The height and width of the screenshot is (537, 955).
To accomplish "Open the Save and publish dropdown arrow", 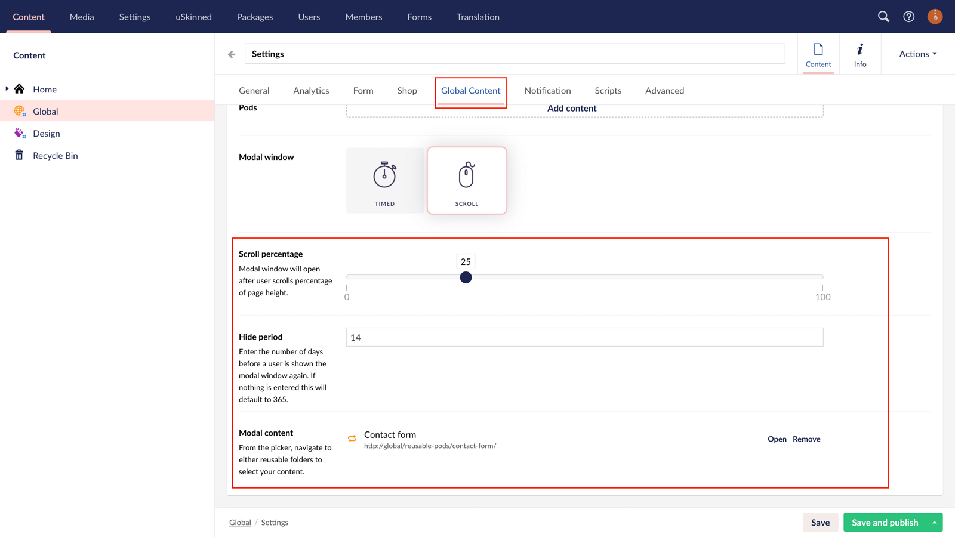I will [934, 522].
